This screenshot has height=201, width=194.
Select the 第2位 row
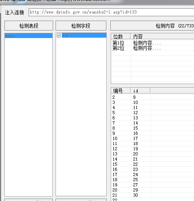tap(153, 48)
